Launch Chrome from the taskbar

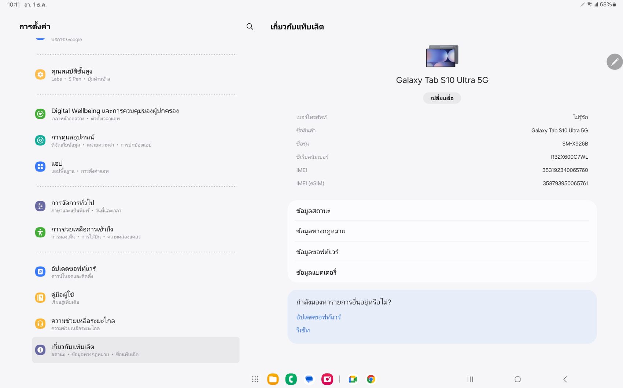coord(371,379)
